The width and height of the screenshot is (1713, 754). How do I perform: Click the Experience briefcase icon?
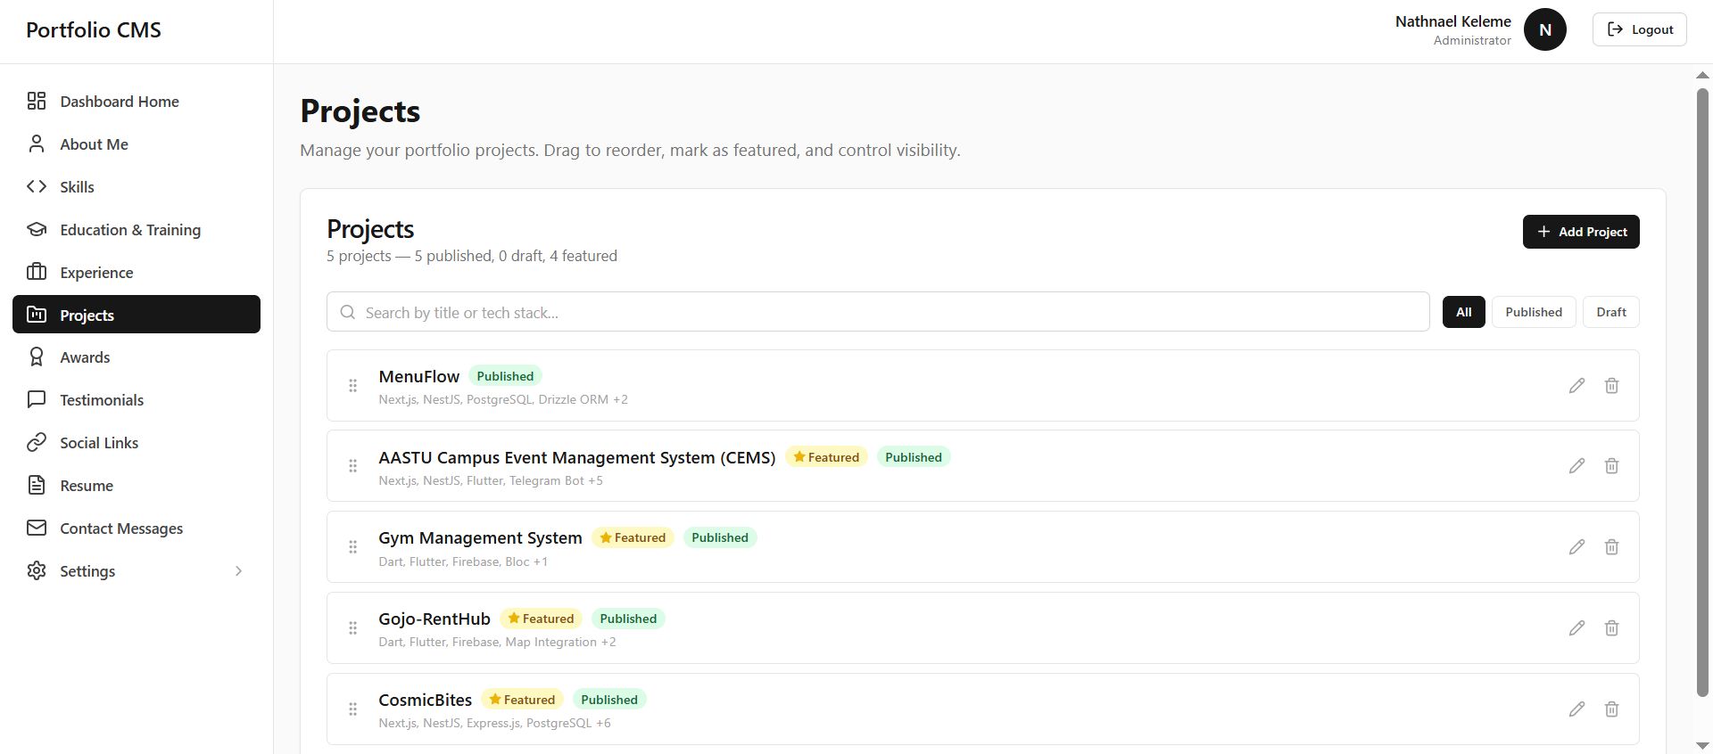pos(37,272)
